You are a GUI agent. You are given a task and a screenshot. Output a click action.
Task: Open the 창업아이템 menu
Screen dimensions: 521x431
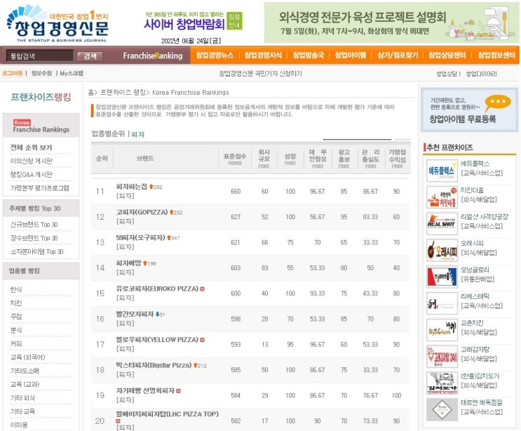[x=350, y=55]
